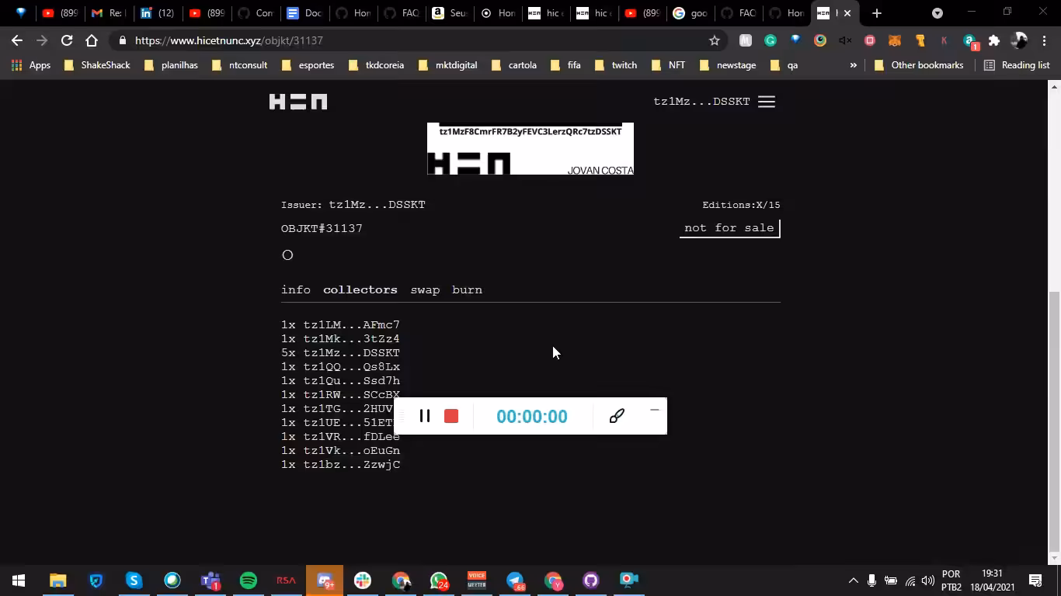Viewport: 1061px width, 596px height.
Task: Click the not for sale button
Action: click(x=729, y=228)
